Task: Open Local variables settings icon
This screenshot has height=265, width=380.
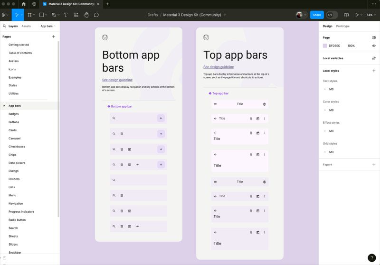Action: point(374,58)
